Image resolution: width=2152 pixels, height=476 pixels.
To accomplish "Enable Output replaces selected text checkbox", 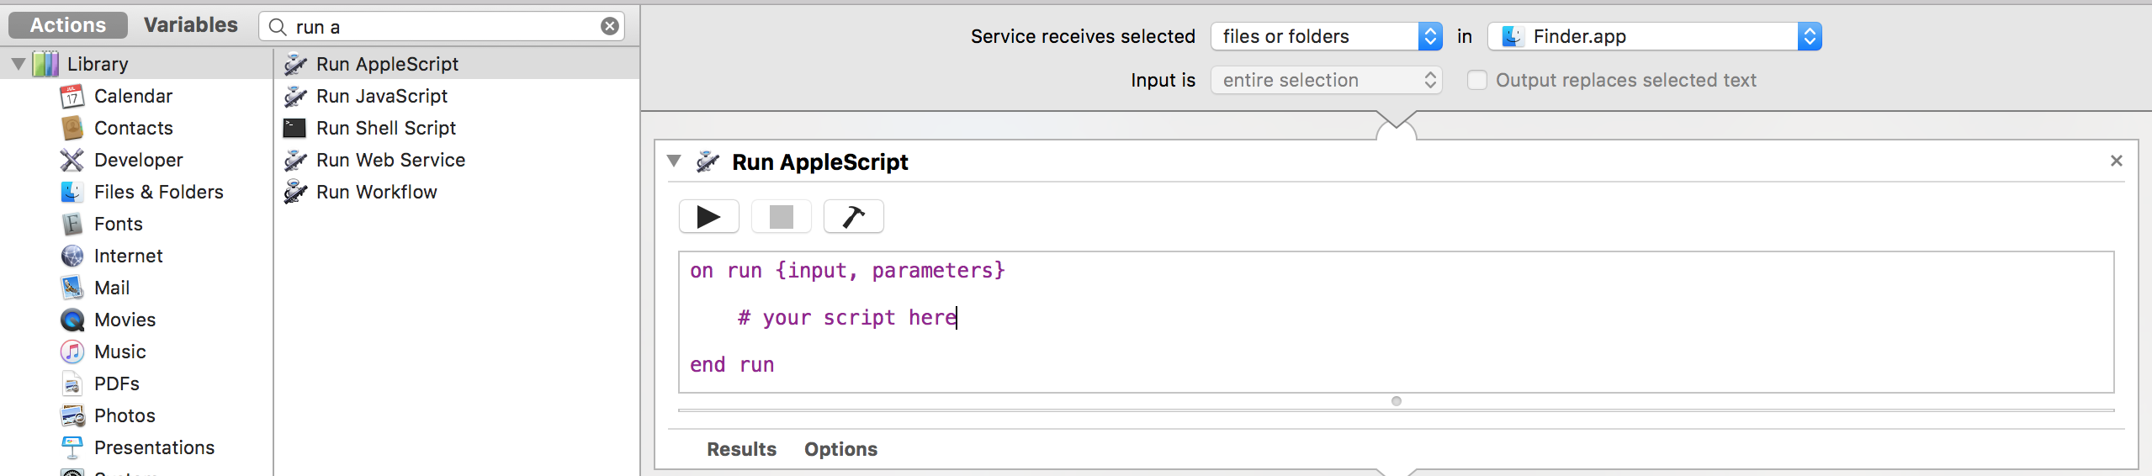I will 1477,80.
